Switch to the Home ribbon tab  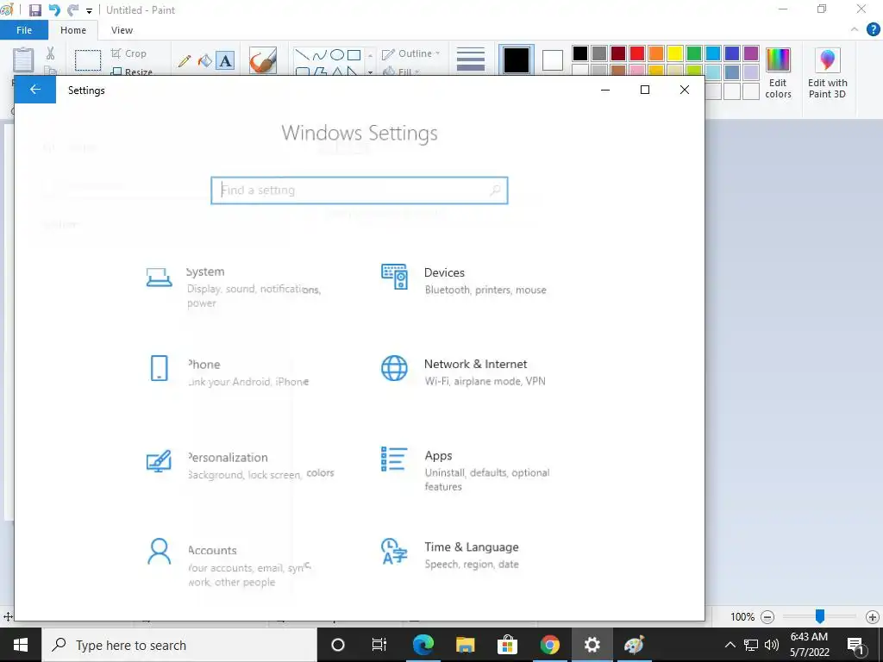73,30
